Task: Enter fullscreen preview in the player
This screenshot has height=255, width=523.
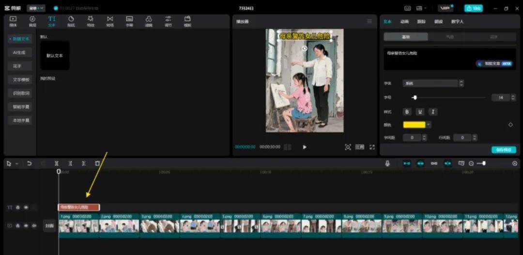Action: pyautogui.click(x=372, y=147)
